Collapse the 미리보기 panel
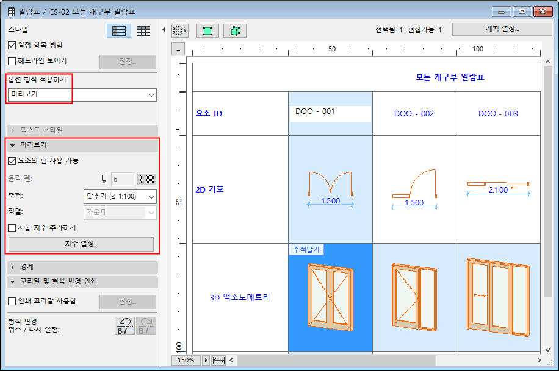The image size is (559, 371). click(x=82, y=145)
